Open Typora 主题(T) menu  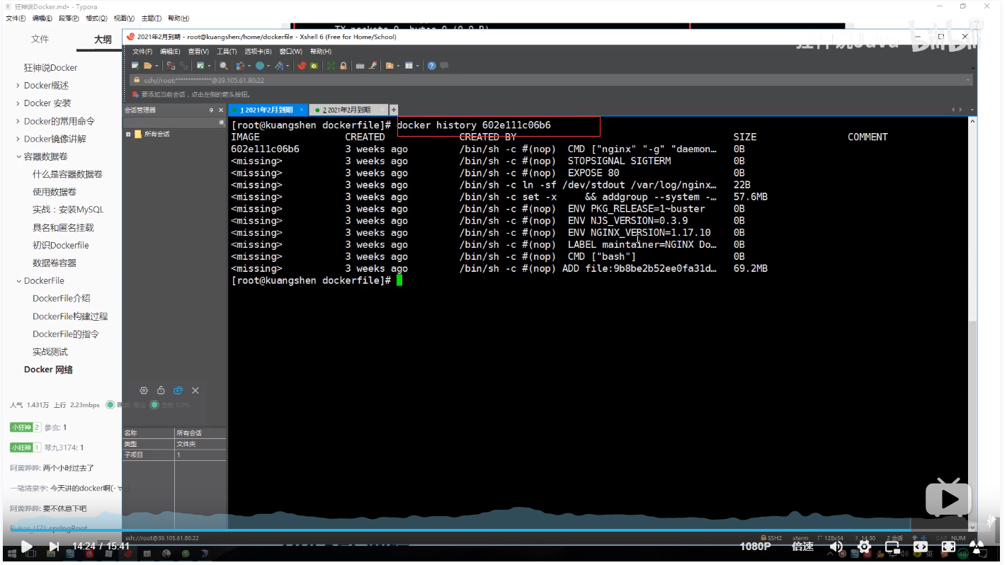point(151,18)
